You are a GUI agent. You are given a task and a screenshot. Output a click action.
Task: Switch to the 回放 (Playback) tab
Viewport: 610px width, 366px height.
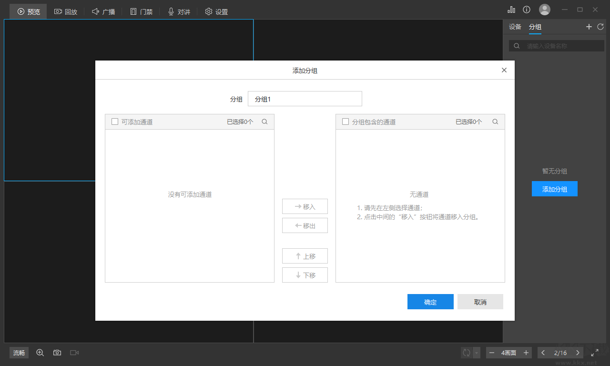66,11
